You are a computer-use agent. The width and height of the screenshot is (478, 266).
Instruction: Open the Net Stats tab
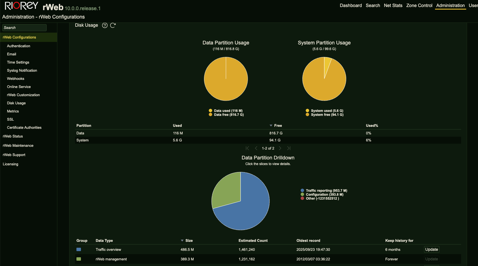[x=393, y=5]
